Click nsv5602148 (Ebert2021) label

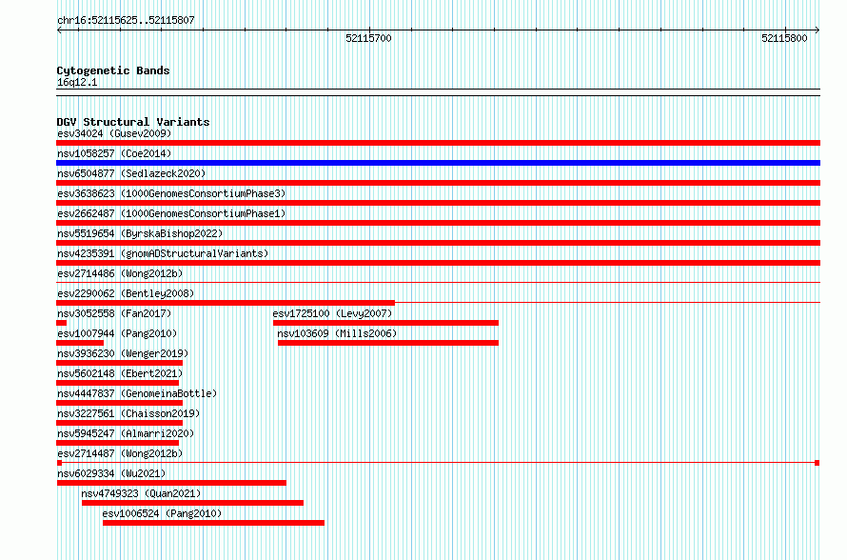pos(120,373)
